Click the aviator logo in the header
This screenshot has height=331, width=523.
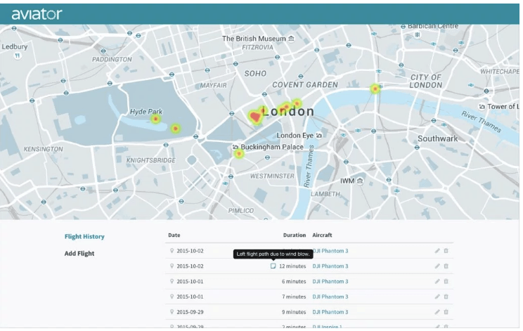pyautogui.click(x=37, y=14)
